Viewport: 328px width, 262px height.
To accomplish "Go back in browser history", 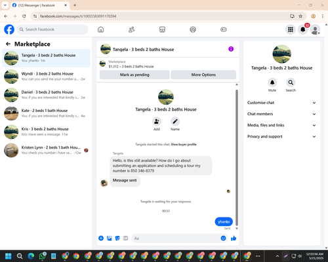I will point(6,16).
